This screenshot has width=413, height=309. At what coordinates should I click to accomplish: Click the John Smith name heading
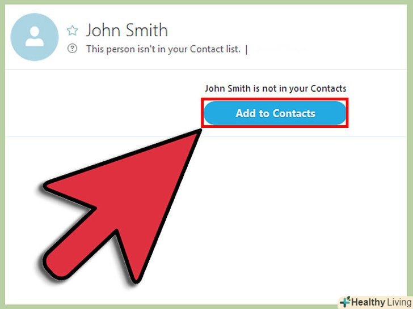click(x=127, y=30)
